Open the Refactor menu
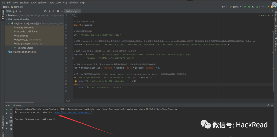This screenshot has width=277, height=137. pyautogui.click(x=43, y=3)
